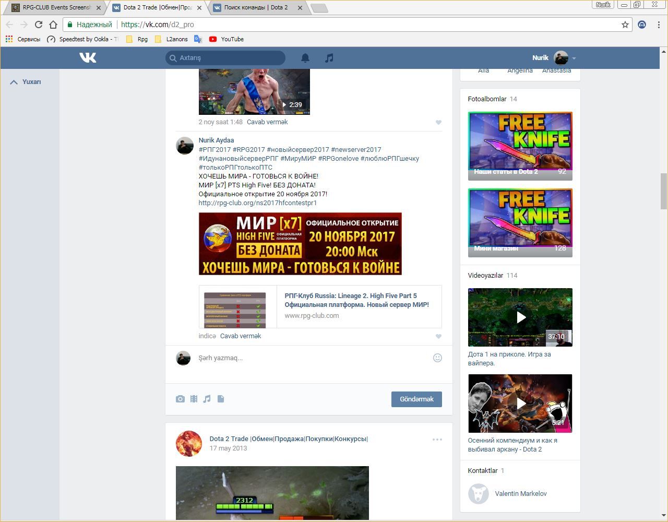The width and height of the screenshot is (668, 522).
Task: Open the three-dots post options menu
Action: 437,440
